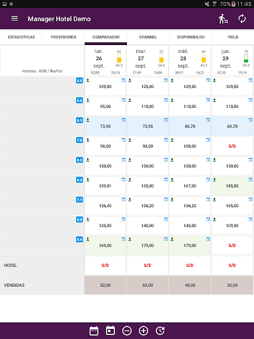Screen dimensions: 254x339
Task: Click the 8.0 rating badge of first hotel
Action: pyautogui.click(x=79, y=81)
